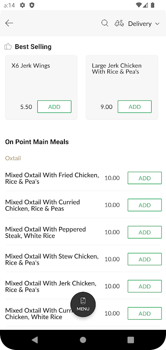Add Mixed Oxtail With Jerk Chicken
This screenshot has height=350, width=166.
[x=145, y=286]
